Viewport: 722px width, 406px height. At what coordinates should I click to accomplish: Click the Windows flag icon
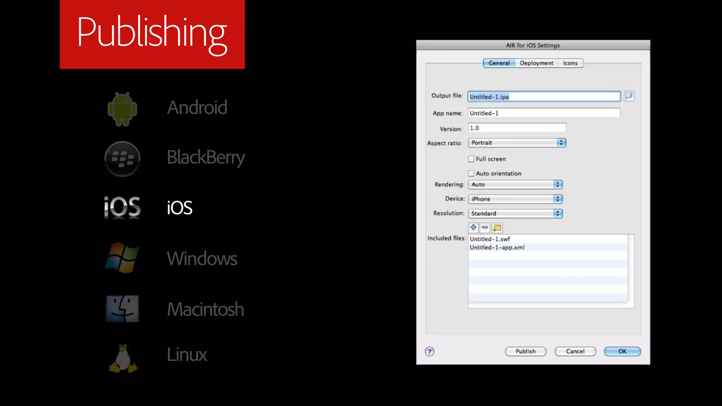122,258
